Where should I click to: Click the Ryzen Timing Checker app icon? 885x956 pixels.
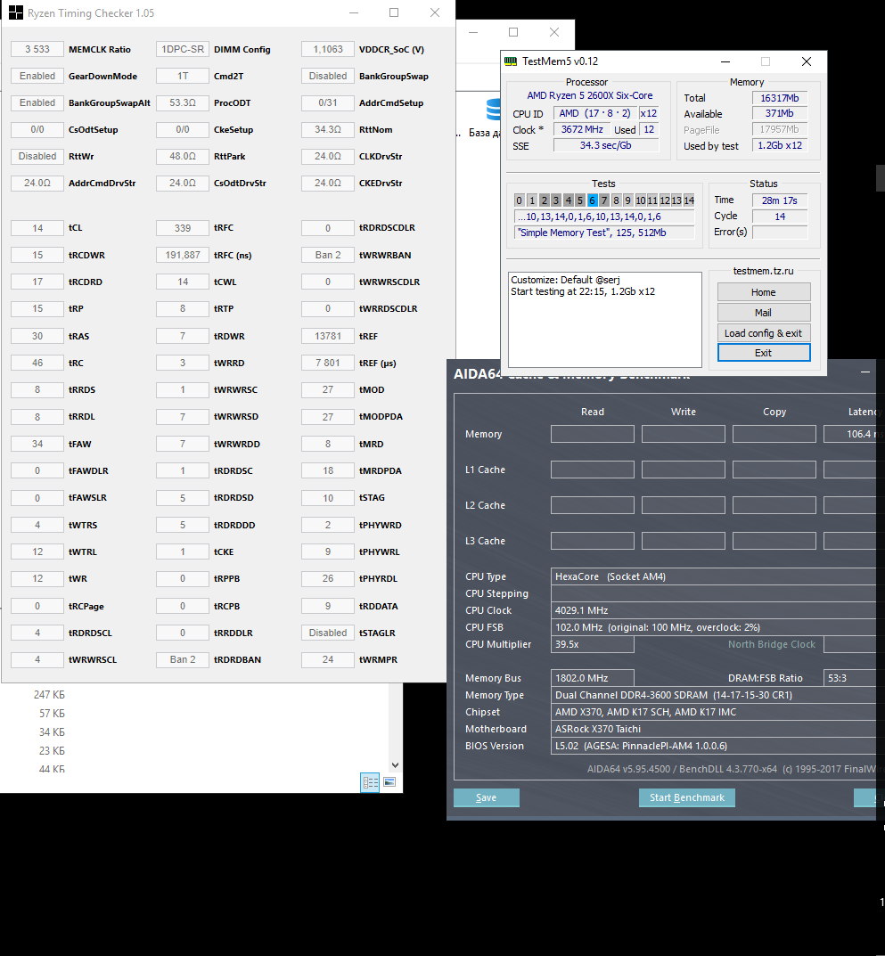(16, 12)
